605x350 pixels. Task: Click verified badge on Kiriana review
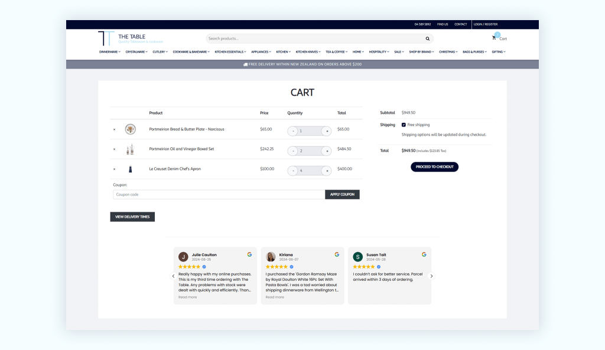[x=291, y=267]
